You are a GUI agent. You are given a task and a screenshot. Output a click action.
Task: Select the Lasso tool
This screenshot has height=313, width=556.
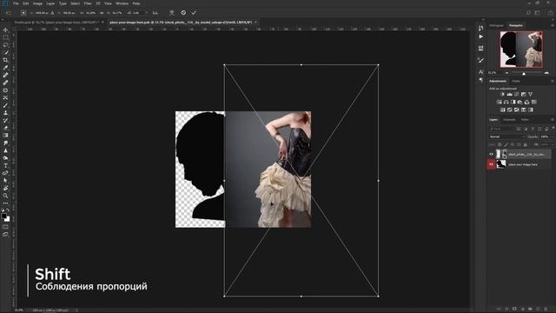5,45
